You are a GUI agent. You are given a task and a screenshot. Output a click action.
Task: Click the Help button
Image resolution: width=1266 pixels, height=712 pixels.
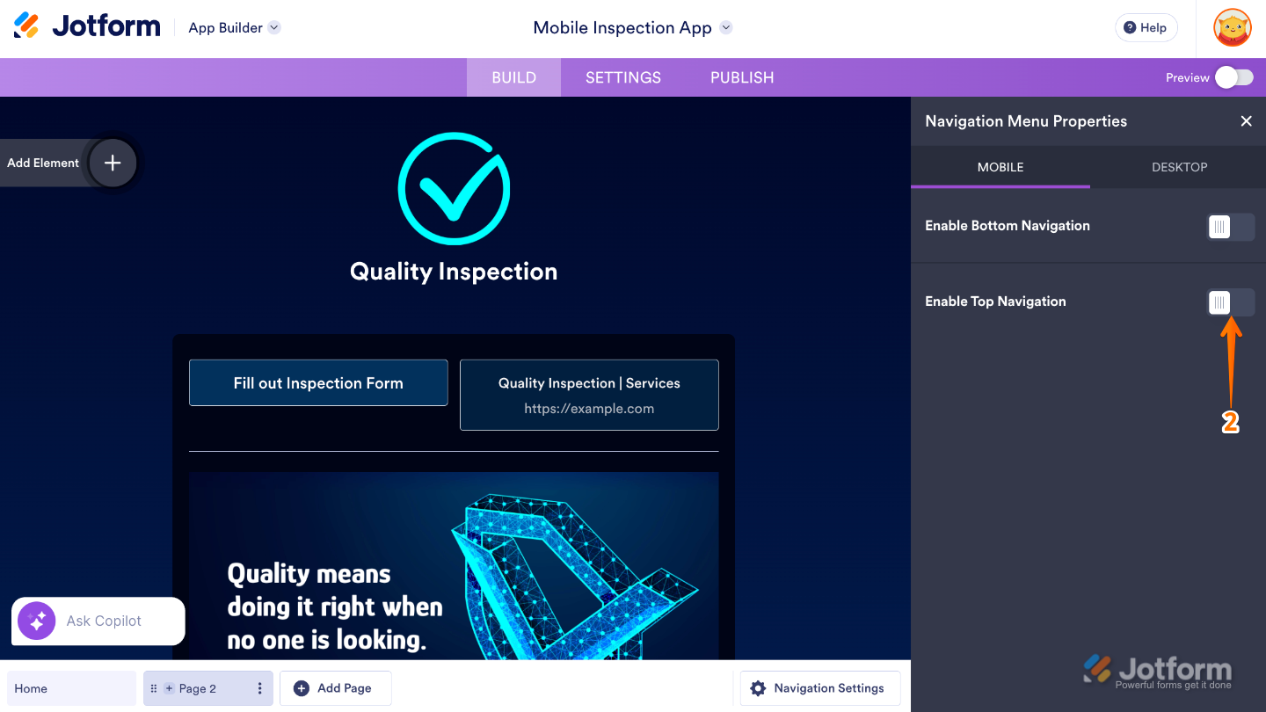[1145, 27]
